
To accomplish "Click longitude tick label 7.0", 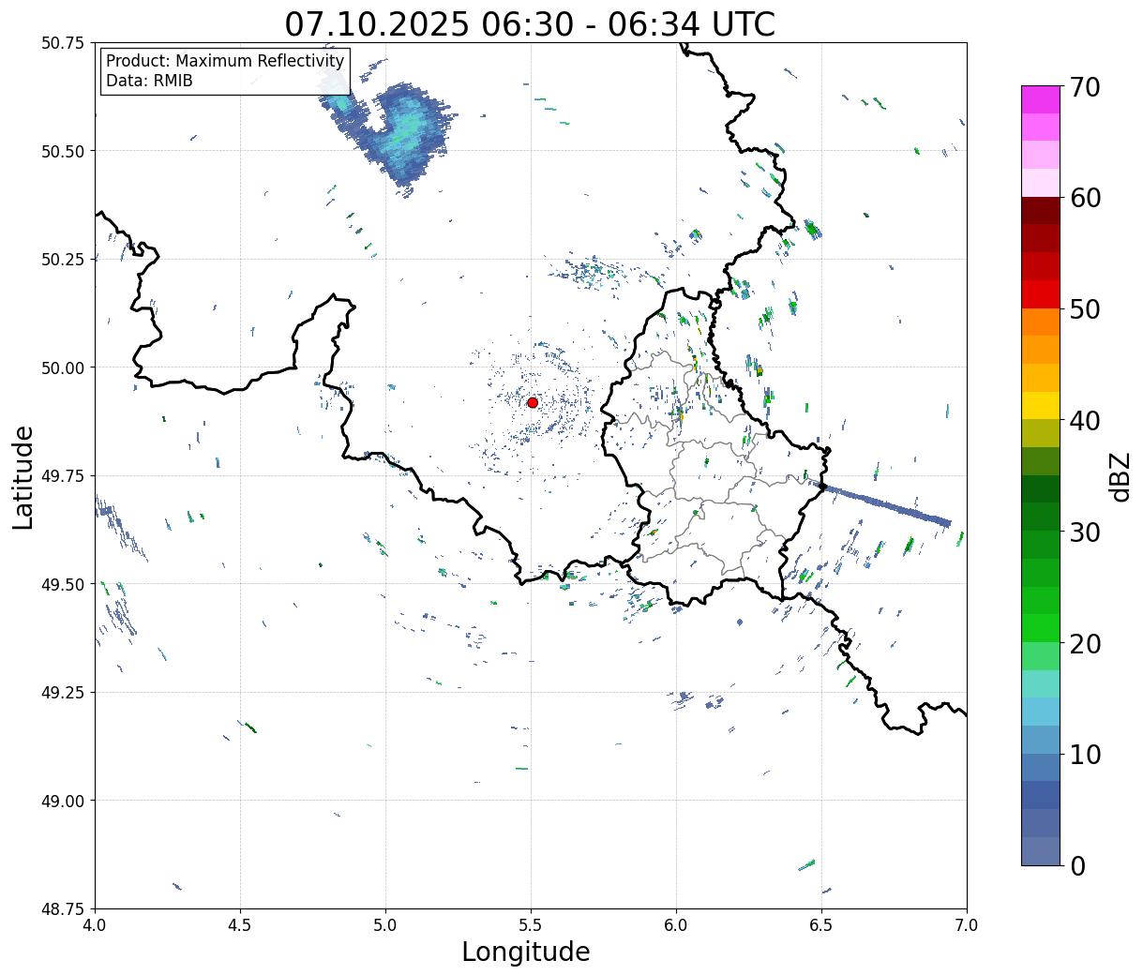I will tap(967, 924).
